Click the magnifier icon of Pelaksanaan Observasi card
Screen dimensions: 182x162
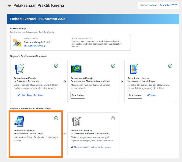[x=76, y=69]
